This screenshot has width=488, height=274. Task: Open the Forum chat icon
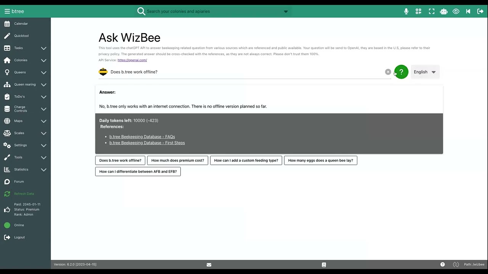7,182
